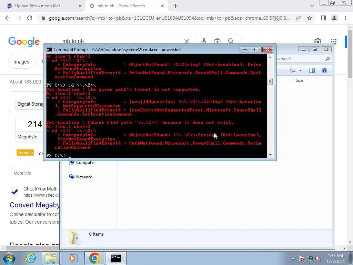Open Convert Megabytes result link
353x265 pixels.
[x=34, y=205]
